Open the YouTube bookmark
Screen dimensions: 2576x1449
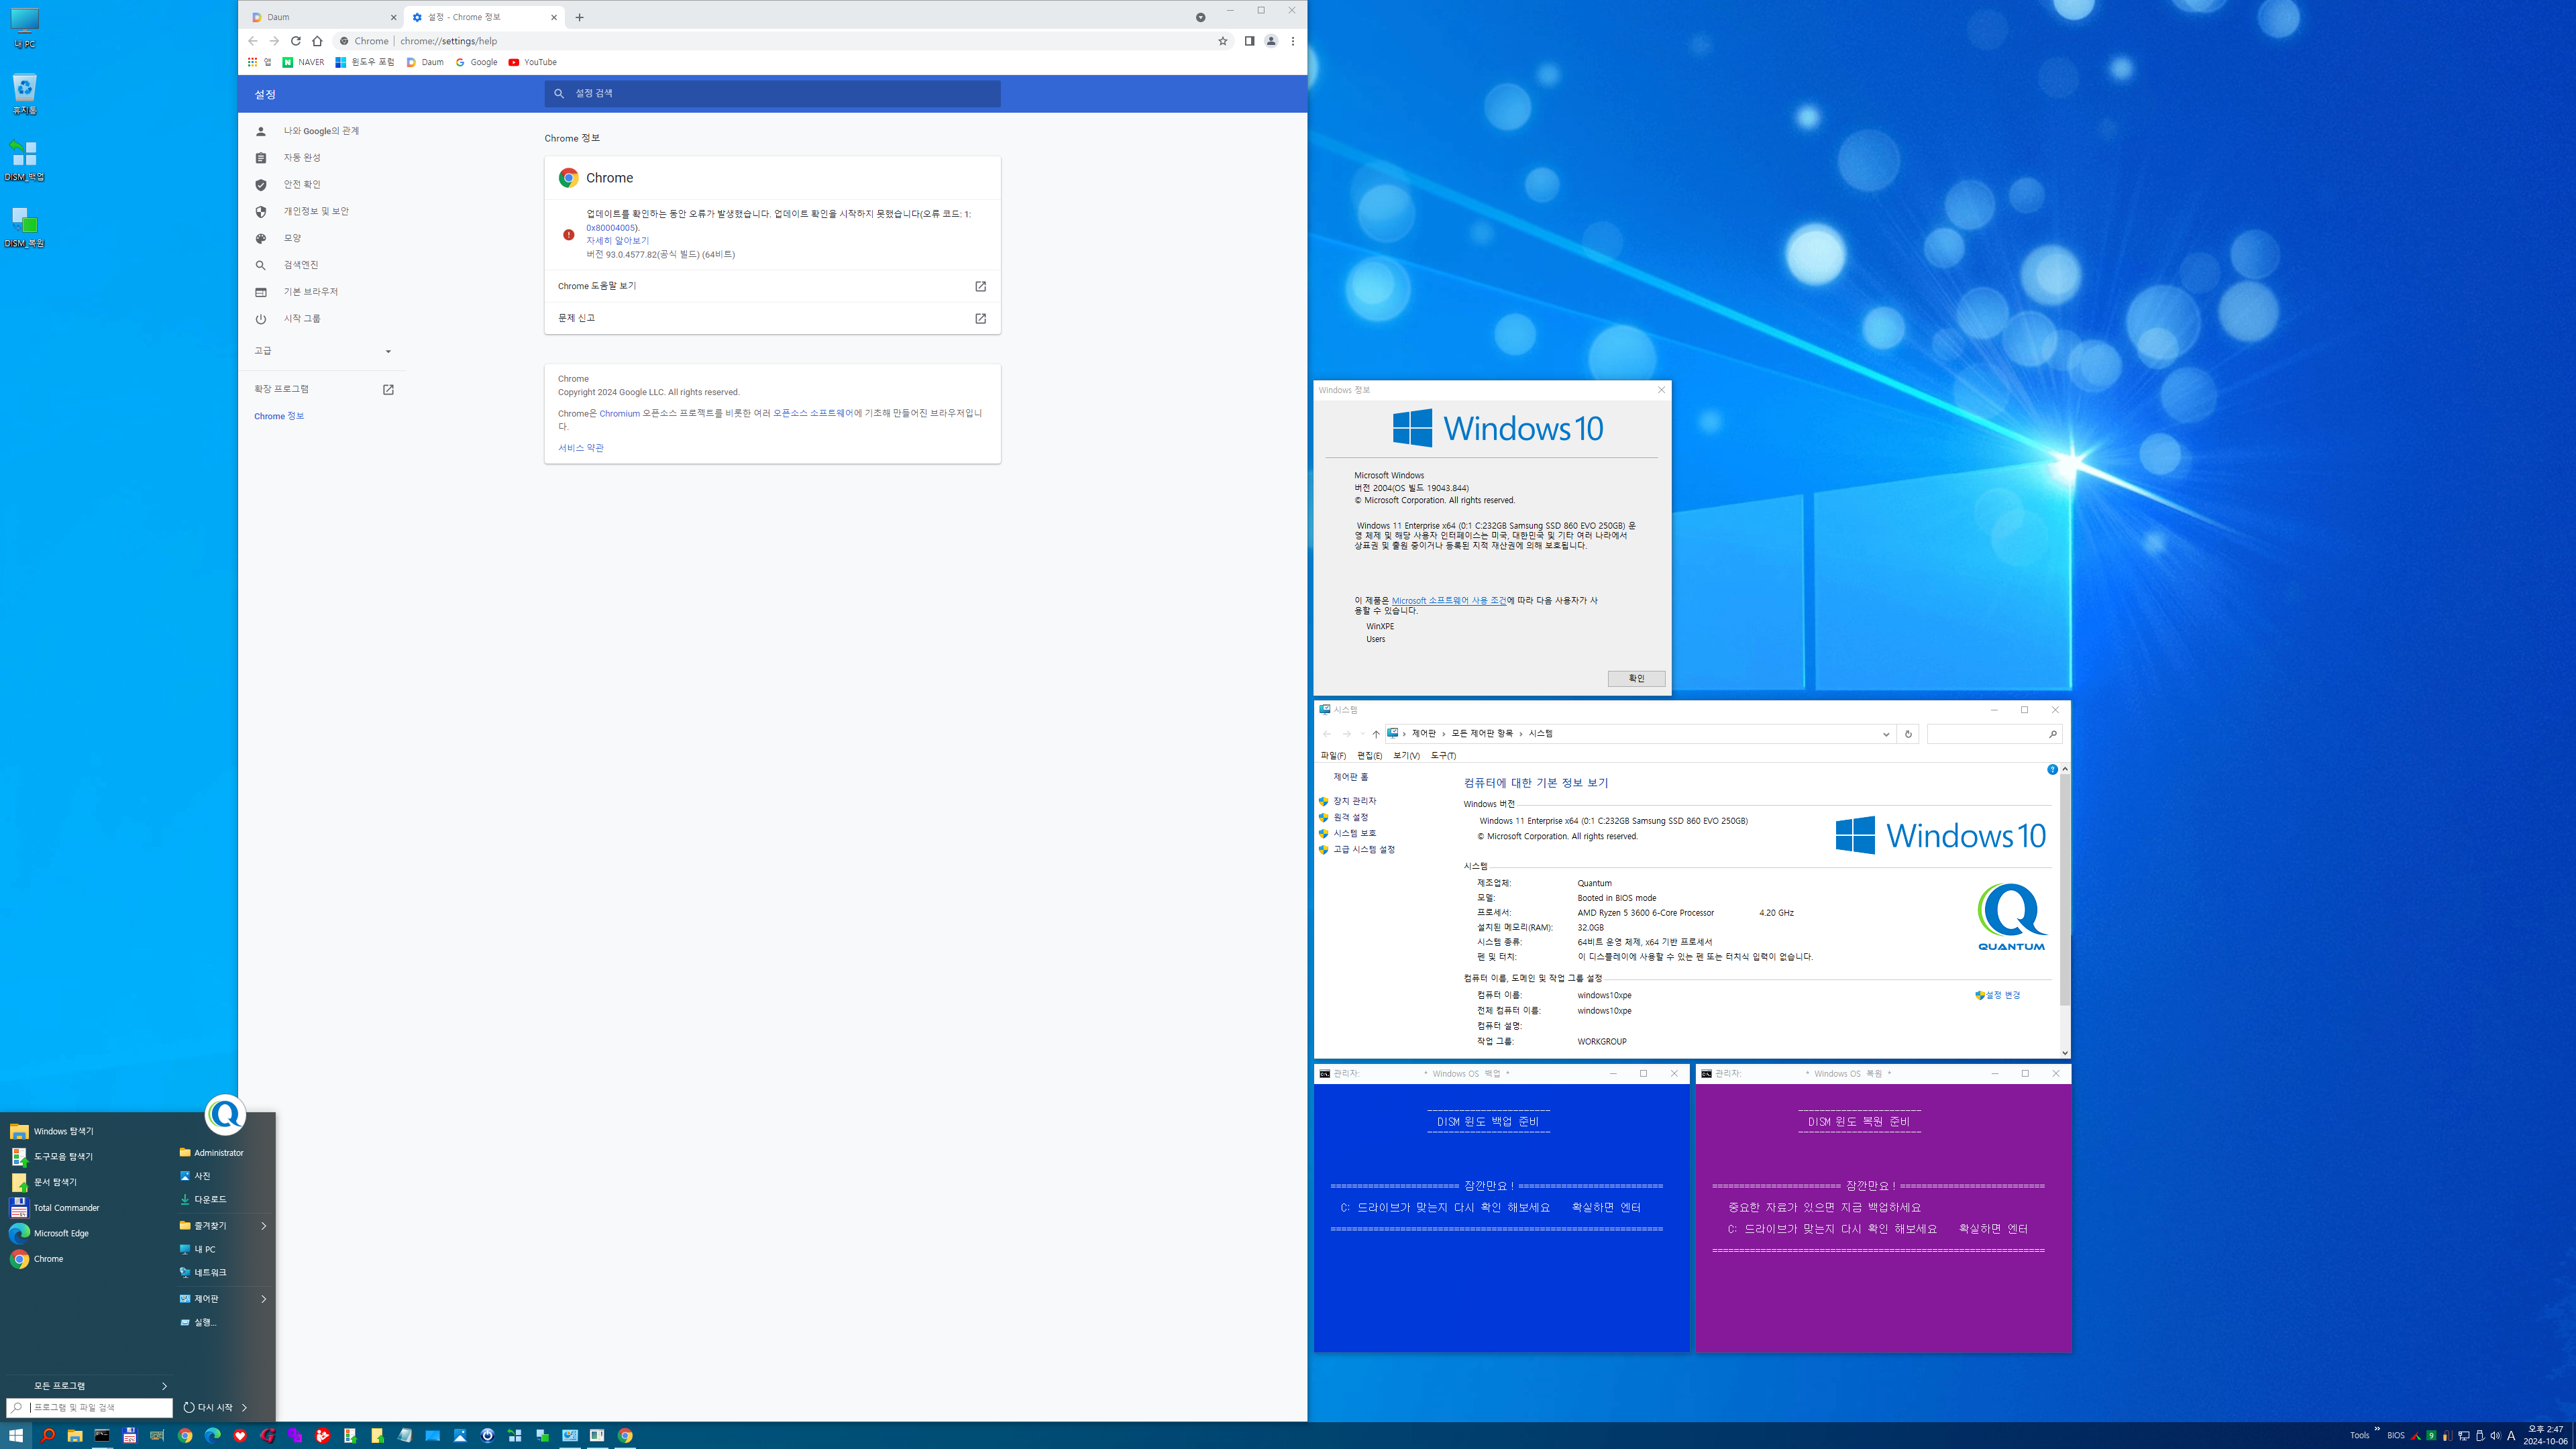coord(532,62)
